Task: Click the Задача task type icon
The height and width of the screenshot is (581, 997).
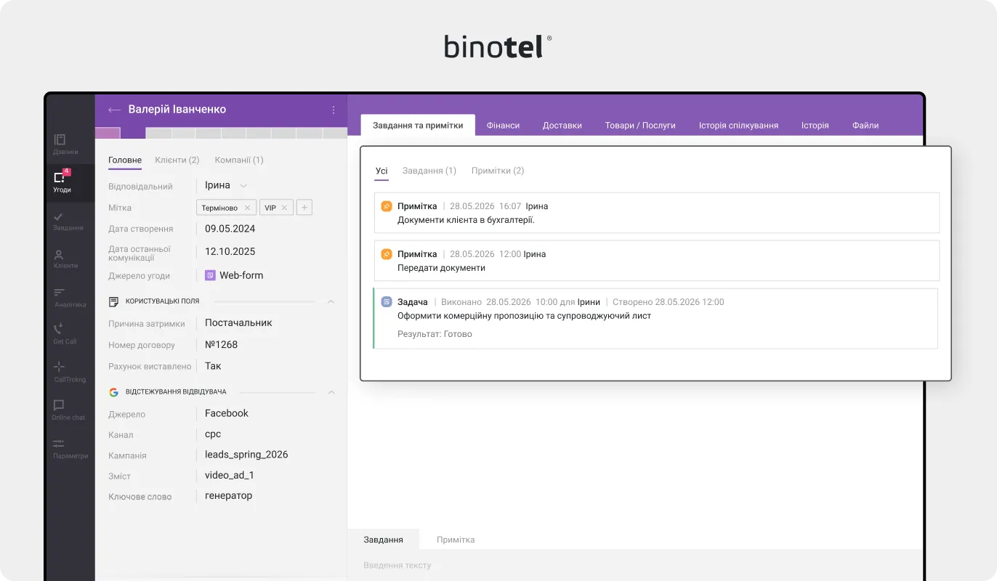Action: [387, 301]
